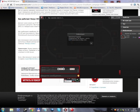
Task: Open the 'Яндекс.Почта' bookmark
Action: pyautogui.click(x=65, y=8)
